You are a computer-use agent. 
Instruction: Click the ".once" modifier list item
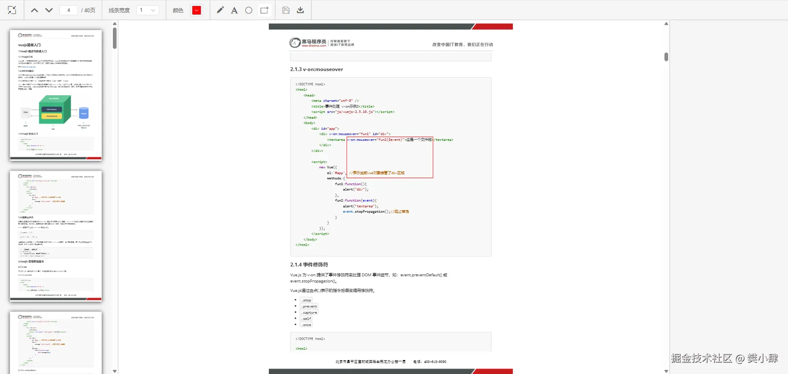tap(306, 325)
